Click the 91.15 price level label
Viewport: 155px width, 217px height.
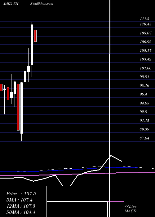coord(144,121)
